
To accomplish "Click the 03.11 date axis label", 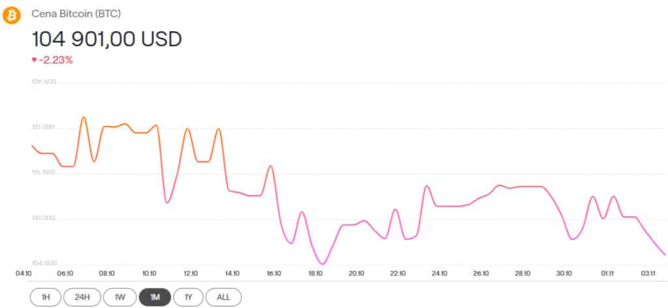I will [648, 273].
